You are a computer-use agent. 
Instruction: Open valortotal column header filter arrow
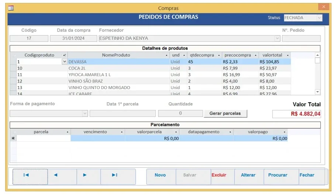[287, 55]
